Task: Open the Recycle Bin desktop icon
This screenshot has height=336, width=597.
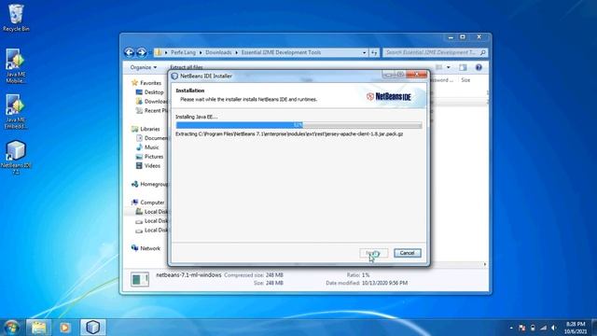Action: [16, 18]
